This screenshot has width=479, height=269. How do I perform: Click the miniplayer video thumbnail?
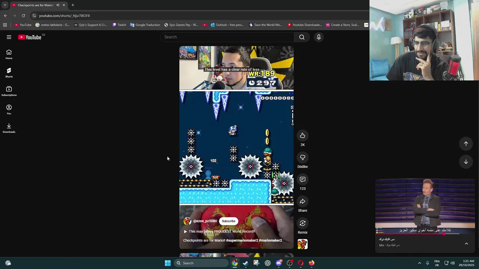[x=425, y=206]
